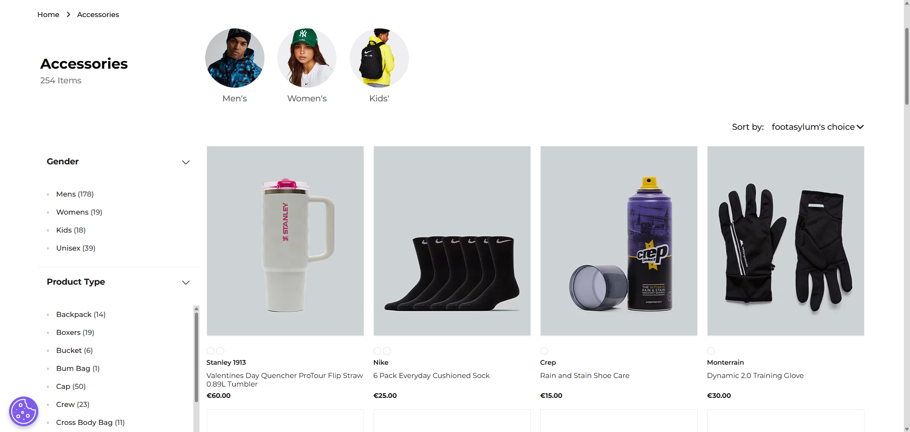View the Monterrain gloves product image
Screen dimensions: 910x432
click(x=786, y=241)
